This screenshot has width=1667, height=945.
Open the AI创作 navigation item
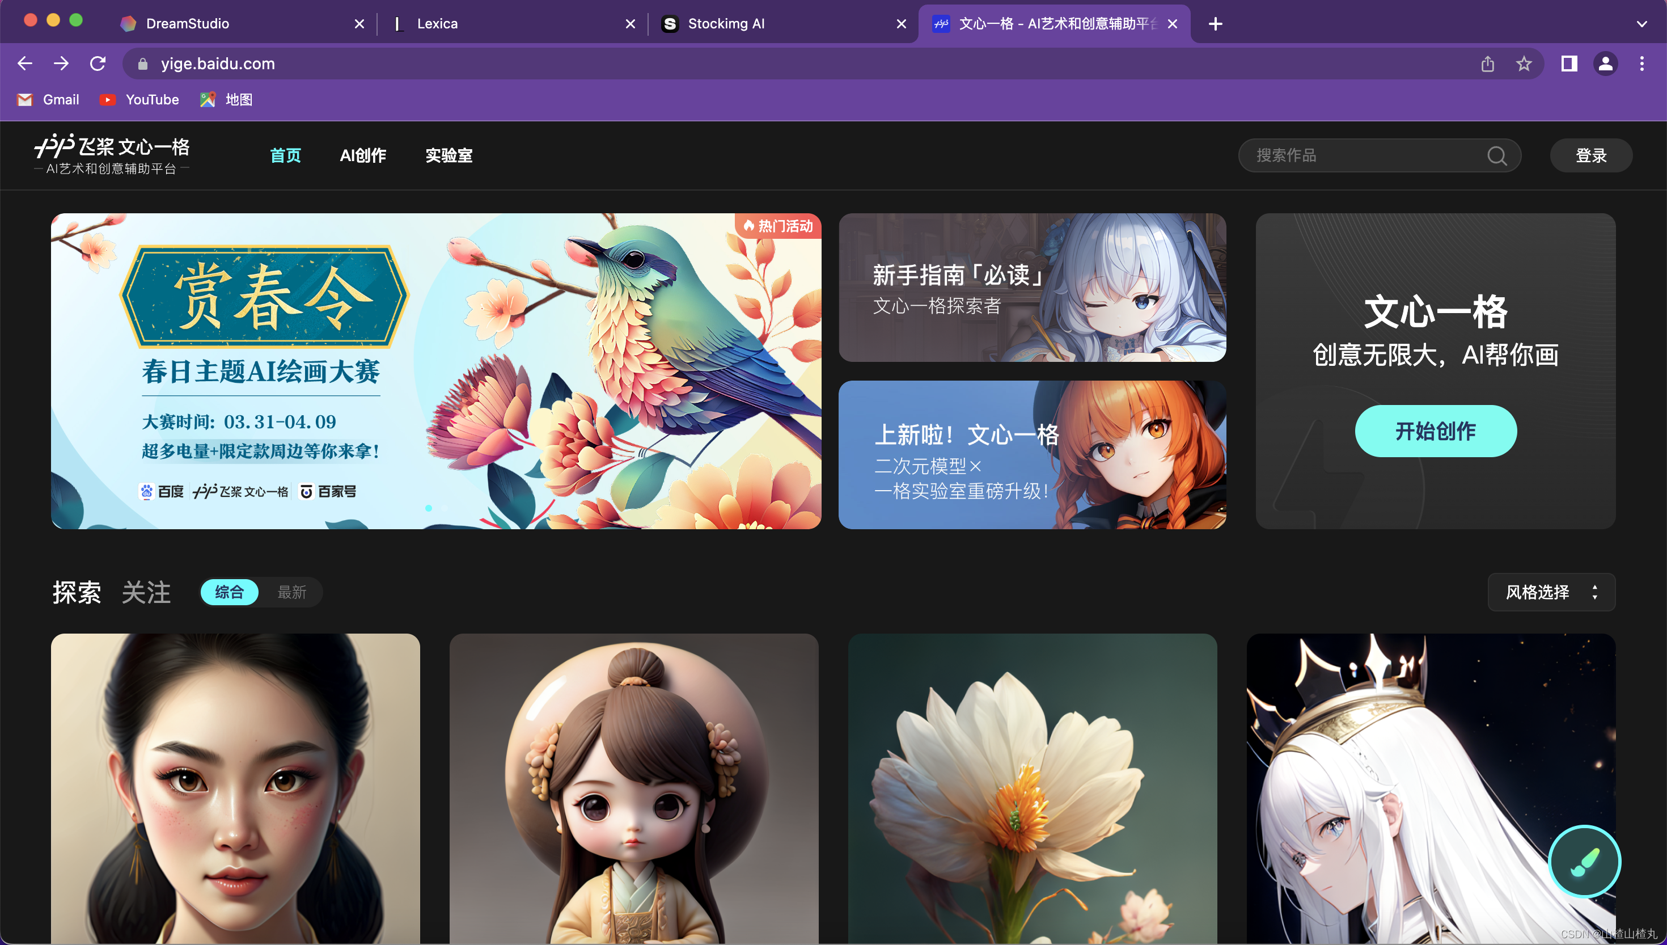point(363,155)
